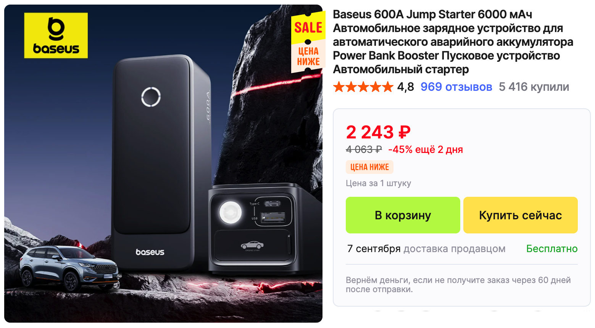The width and height of the screenshot is (595, 328).
Task: Click the glowing power ring on the jump starter
Action: (x=151, y=96)
